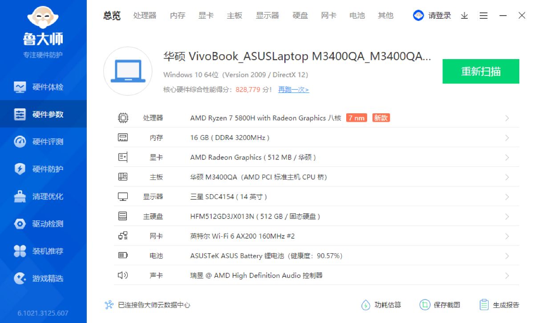Click the 7 nm badge
The width and height of the screenshot is (534, 323).
coord(357,118)
